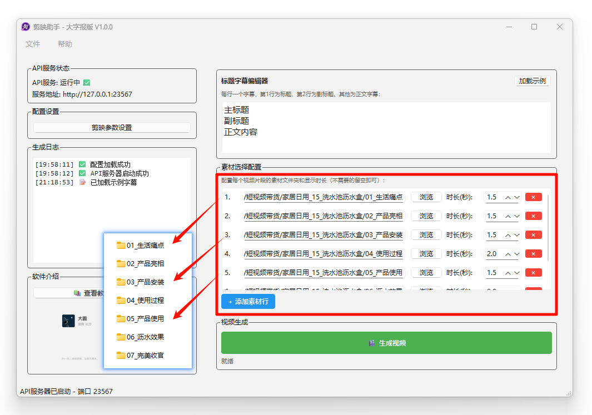Increase row 1 duration with up arrow

(508, 197)
